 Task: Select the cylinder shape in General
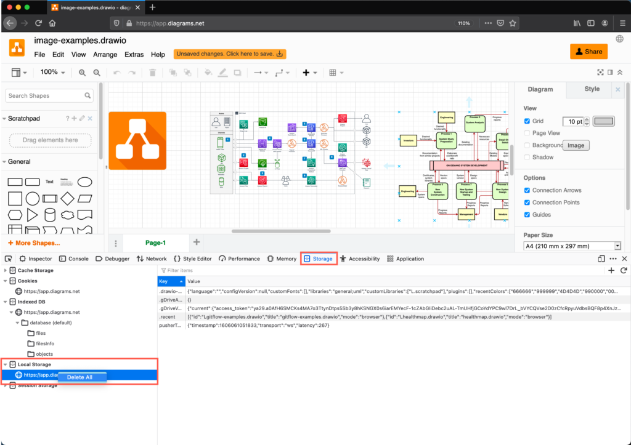tap(49, 215)
